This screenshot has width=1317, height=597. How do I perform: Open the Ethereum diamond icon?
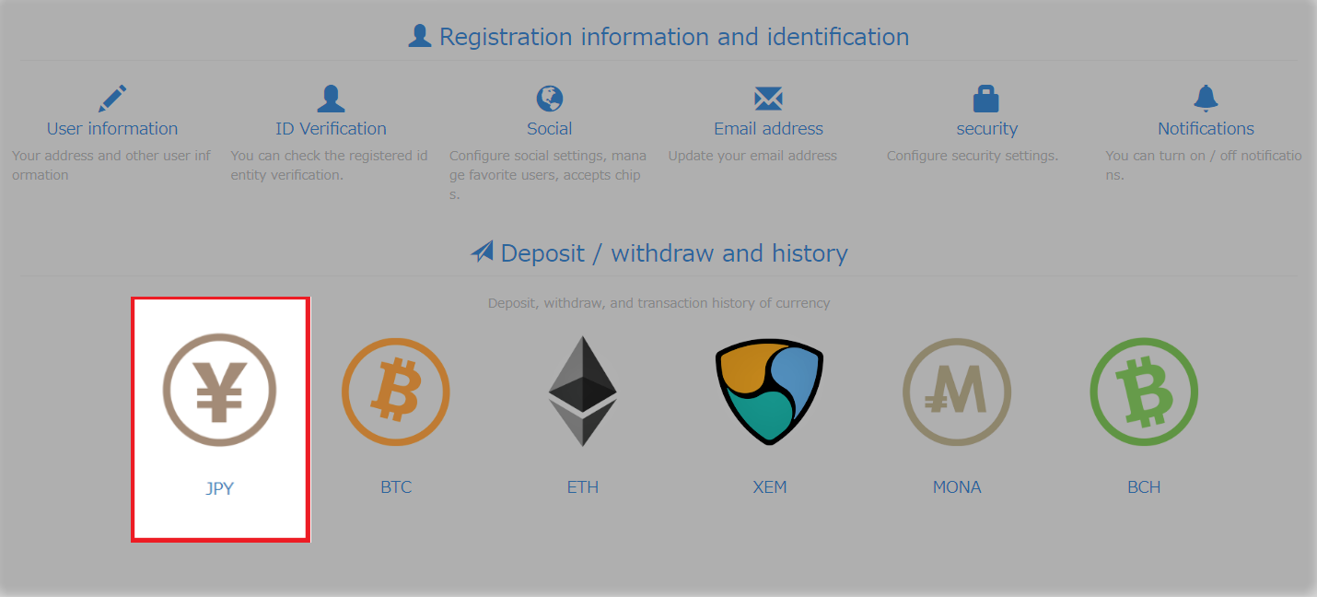click(583, 392)
